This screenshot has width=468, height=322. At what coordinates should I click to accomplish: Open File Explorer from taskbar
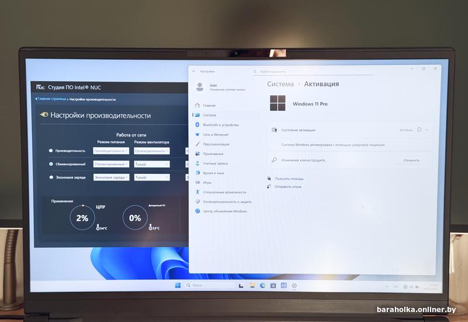point(252,286)
